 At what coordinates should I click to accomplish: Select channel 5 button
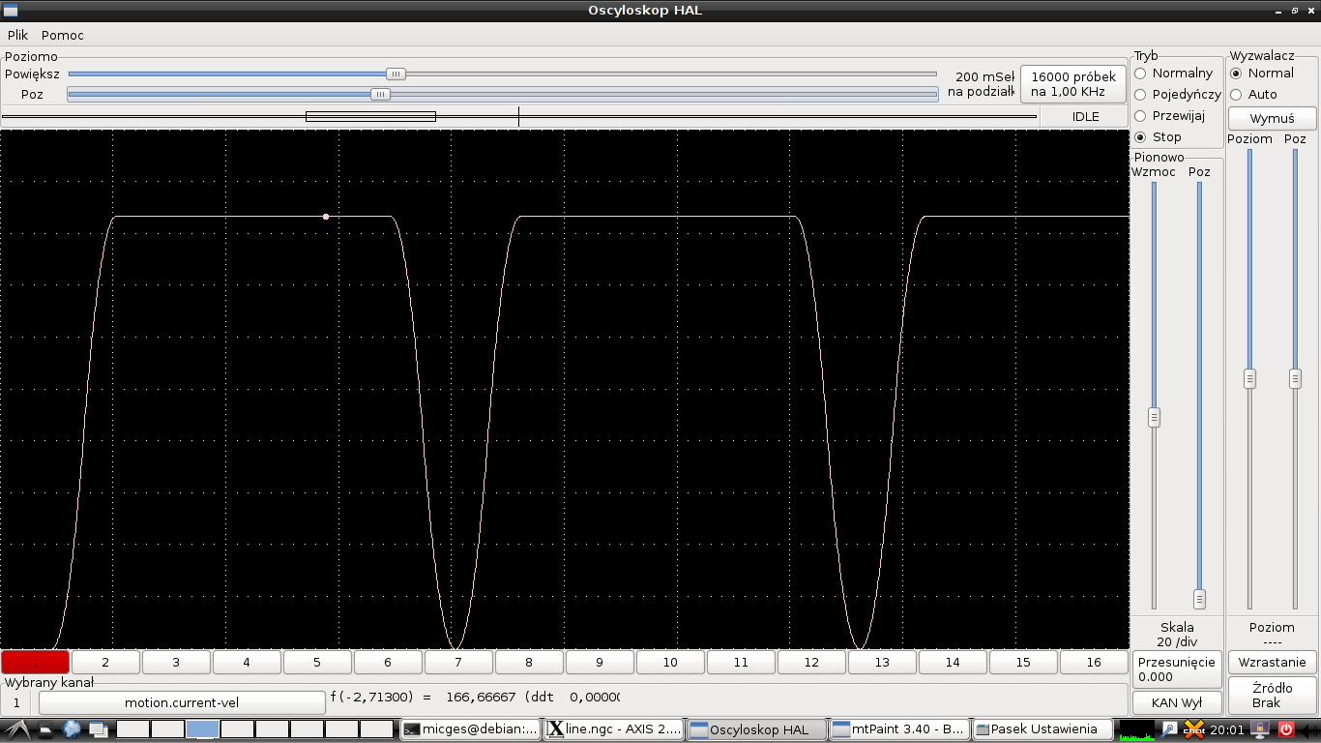click(317, 663)
